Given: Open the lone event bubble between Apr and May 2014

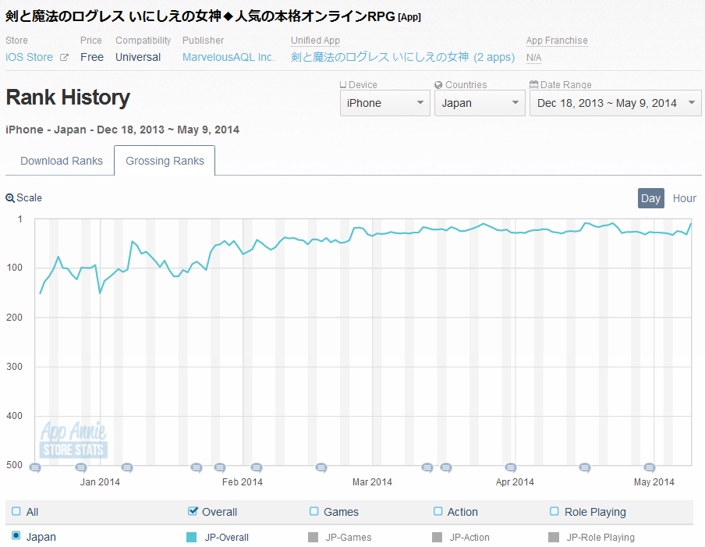Looking at the screenshot, I should pyautogui.click(x=584, y=468).
